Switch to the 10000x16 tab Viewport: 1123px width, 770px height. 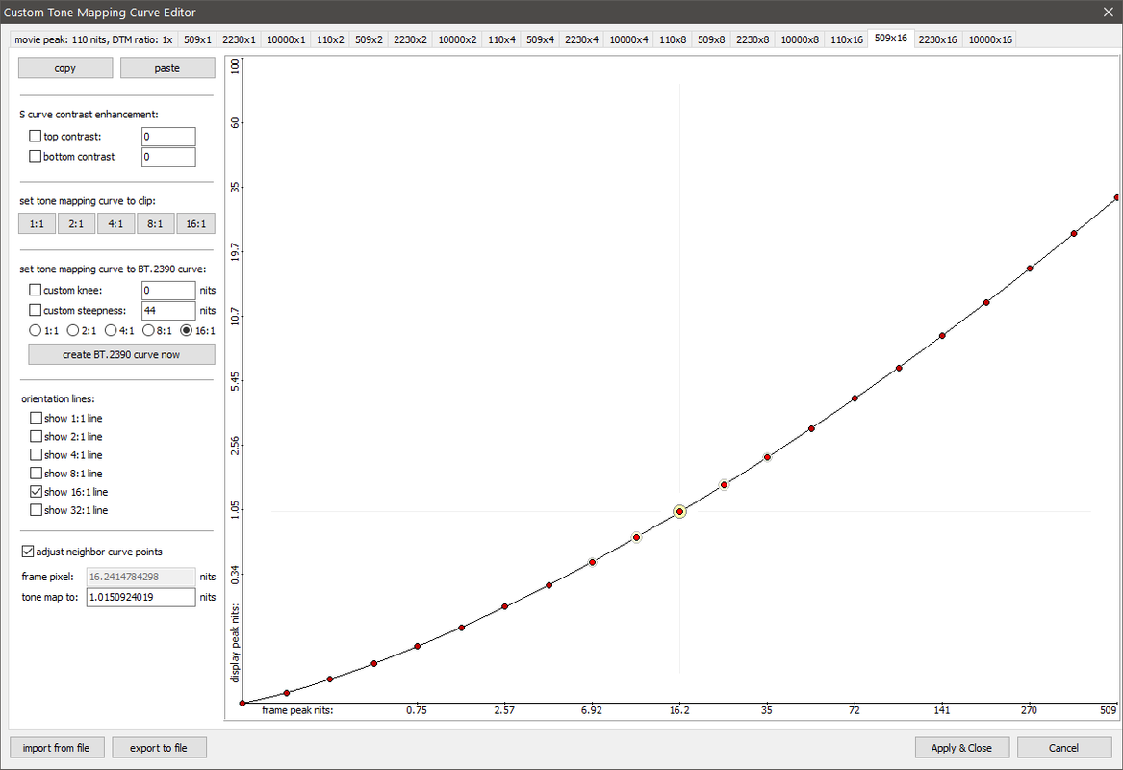(990, 39)
